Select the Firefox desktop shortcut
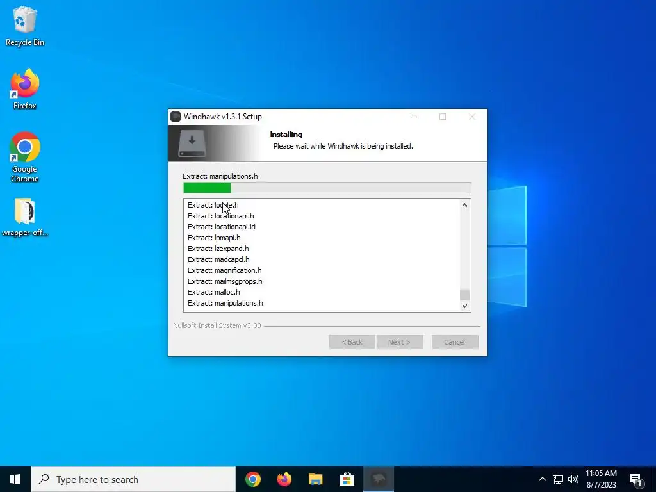Viewport: 656px width, 492px height. (25, 89)
